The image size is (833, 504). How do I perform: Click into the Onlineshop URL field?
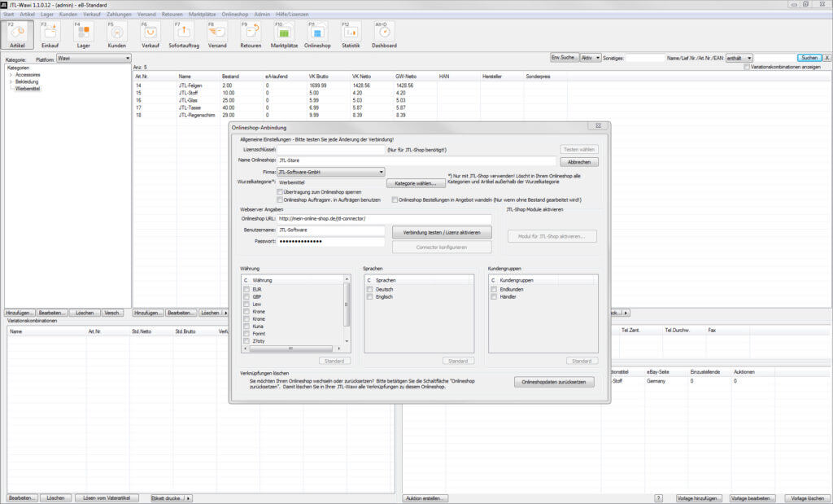coord(384,218)
